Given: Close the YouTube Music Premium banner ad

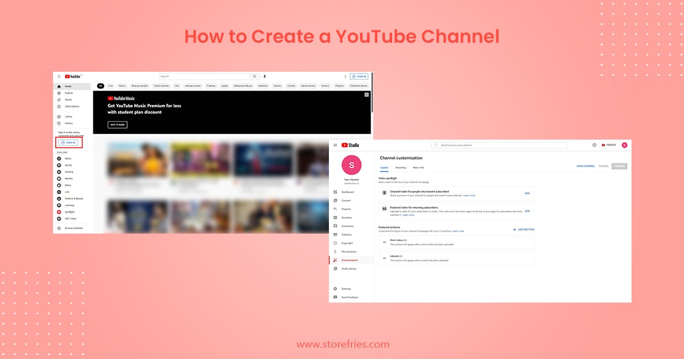Looking at the screenshot, I should [x=367, y=95].
